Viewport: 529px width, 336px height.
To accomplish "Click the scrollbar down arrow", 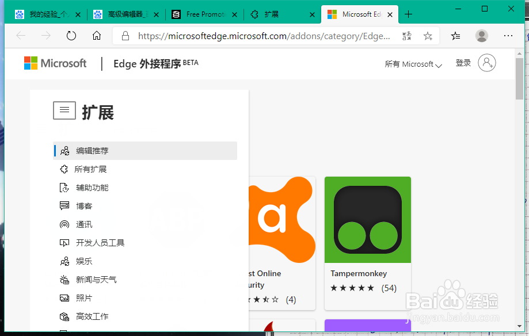I will coord(519,326).
